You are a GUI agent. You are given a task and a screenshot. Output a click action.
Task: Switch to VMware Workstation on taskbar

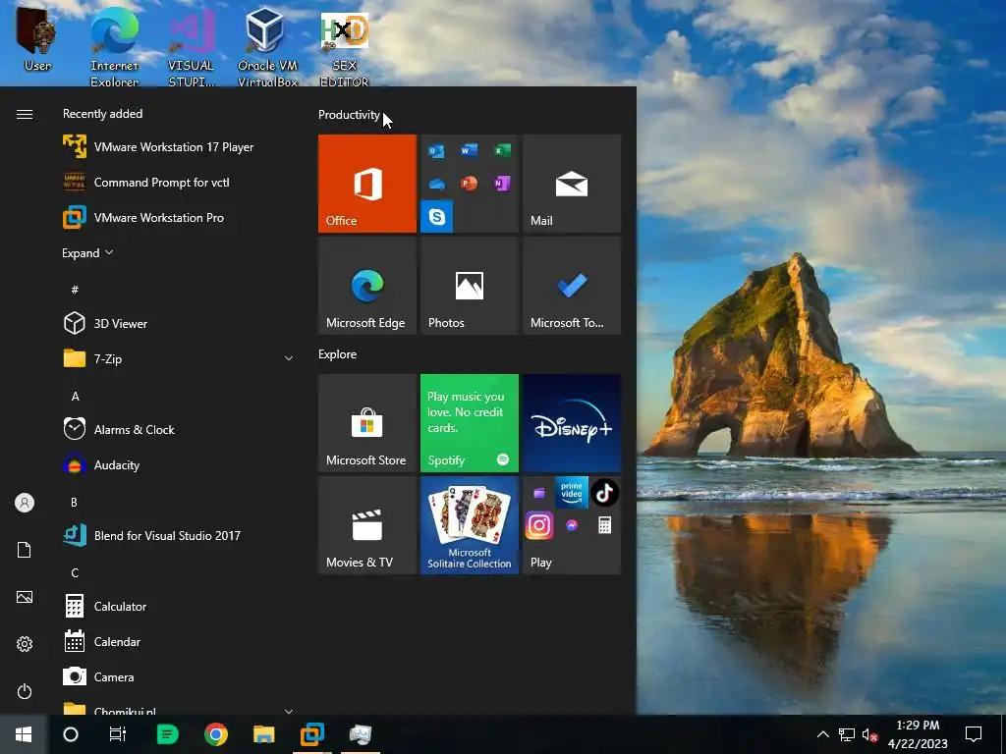tap(312, 734)
